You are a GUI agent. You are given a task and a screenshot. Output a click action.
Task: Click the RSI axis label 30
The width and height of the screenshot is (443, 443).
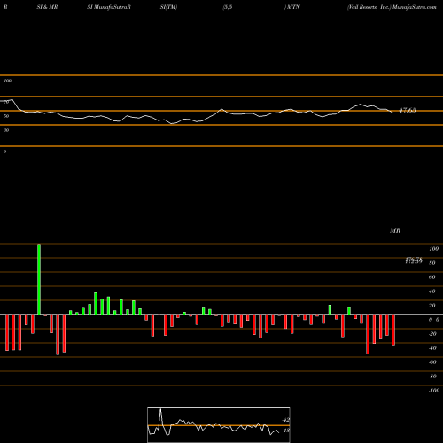6,130
